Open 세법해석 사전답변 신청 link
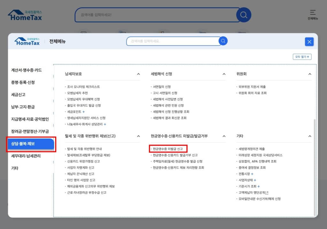327x229 pixels. (168, 99)
